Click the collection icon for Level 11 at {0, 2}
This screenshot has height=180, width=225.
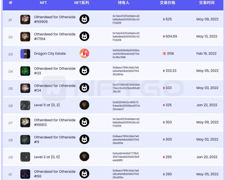tap(84, 105)
